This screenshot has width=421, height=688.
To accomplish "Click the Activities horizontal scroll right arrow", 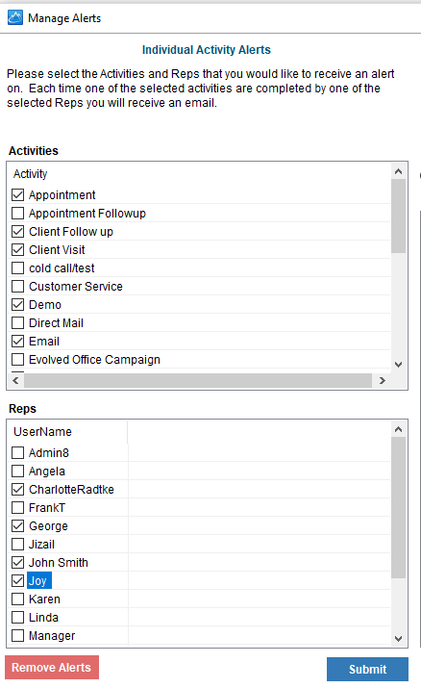I will click(382, 380).
